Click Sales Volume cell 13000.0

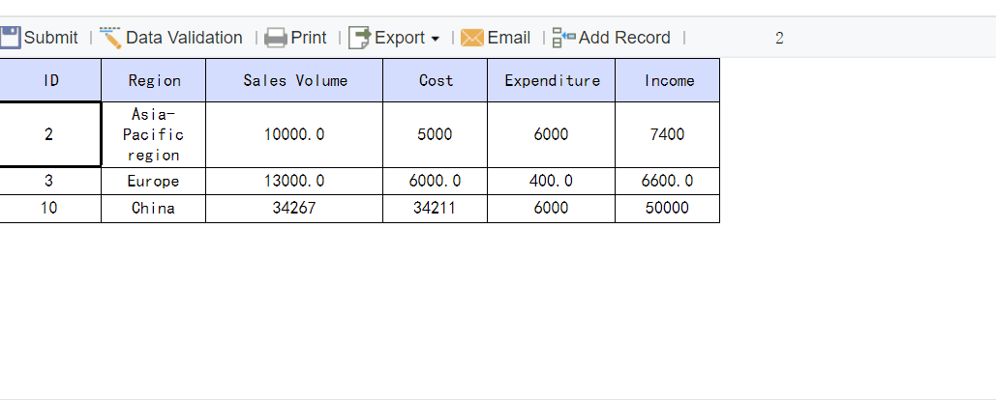(x=294, y=181)
